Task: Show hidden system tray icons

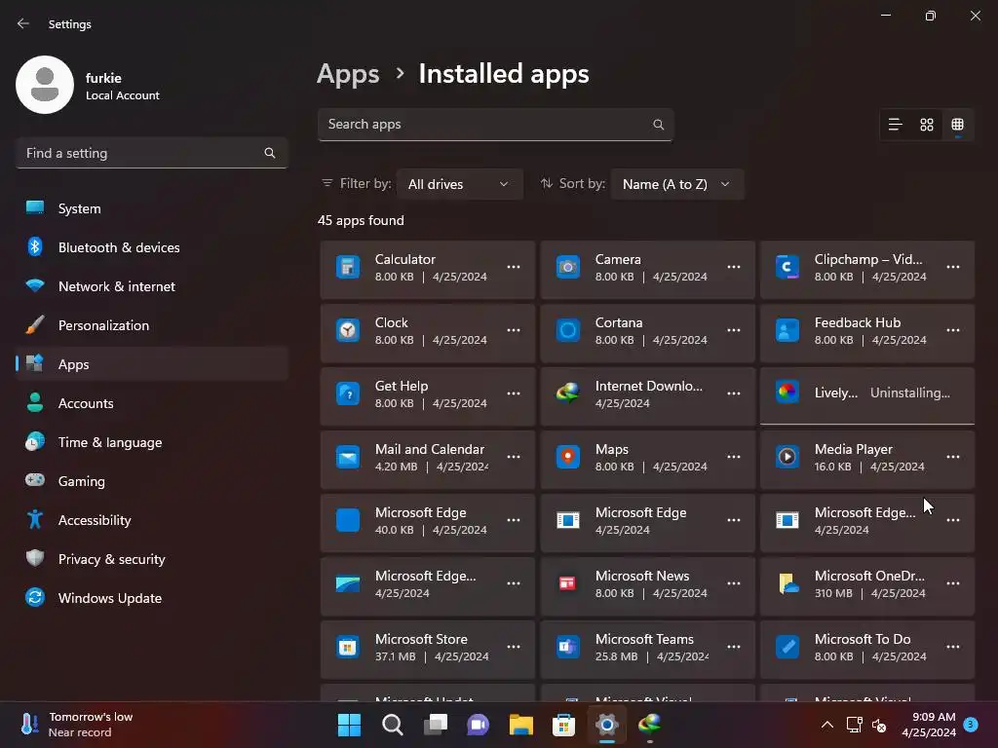Action: (x=826, y=725)
